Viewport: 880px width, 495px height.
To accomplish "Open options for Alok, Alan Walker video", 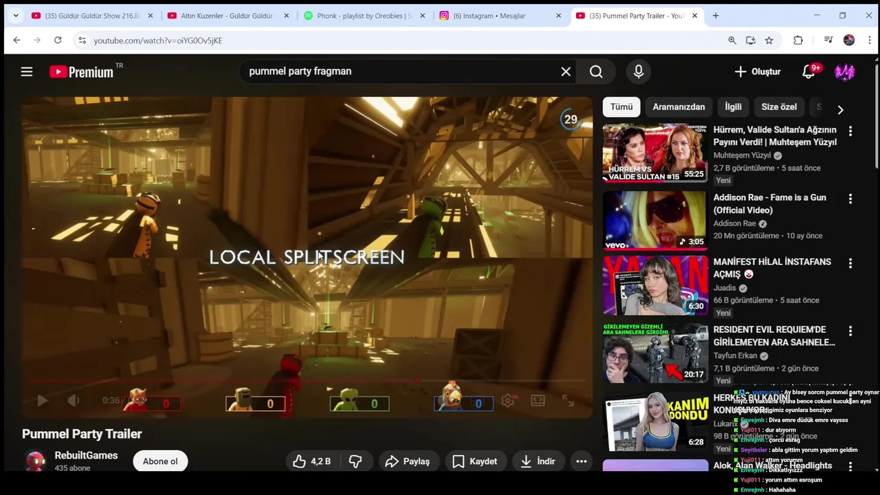I will [850, 467].
